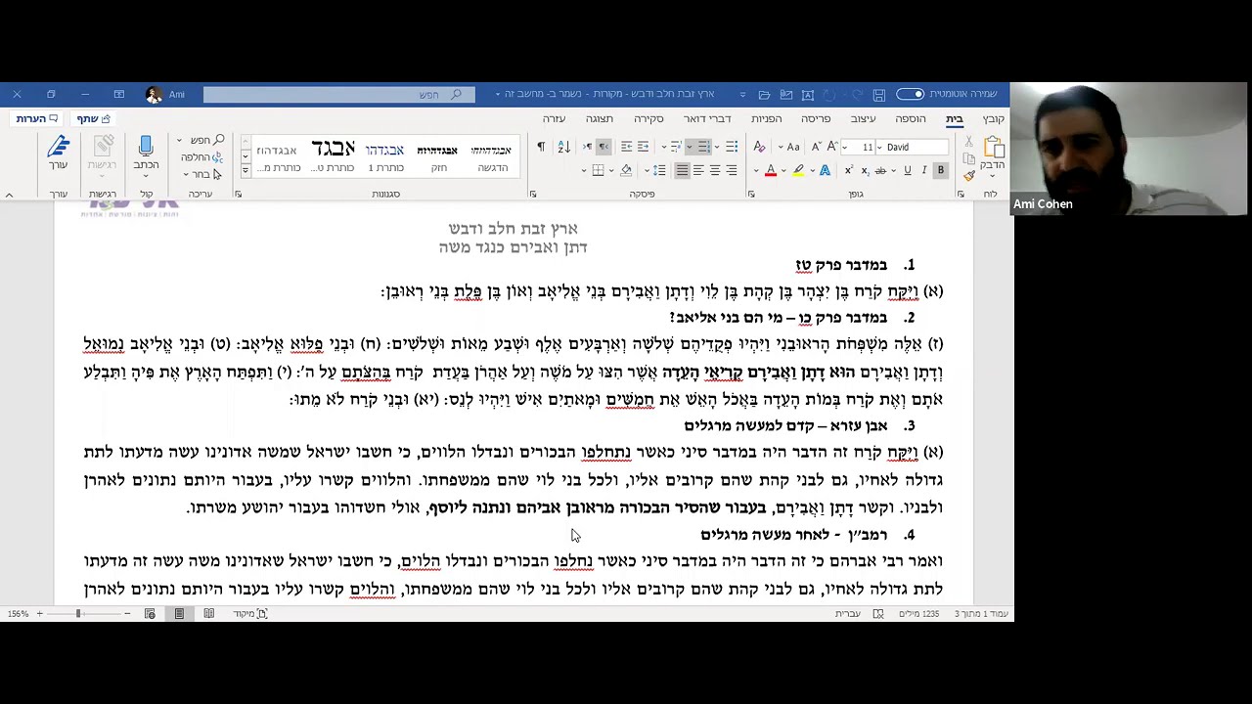Apply strikethrough to the text
The image size is (1252, 704).
click(x=880, y=170)
